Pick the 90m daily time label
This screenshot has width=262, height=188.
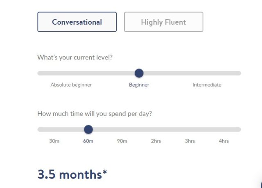pos(122,141)
